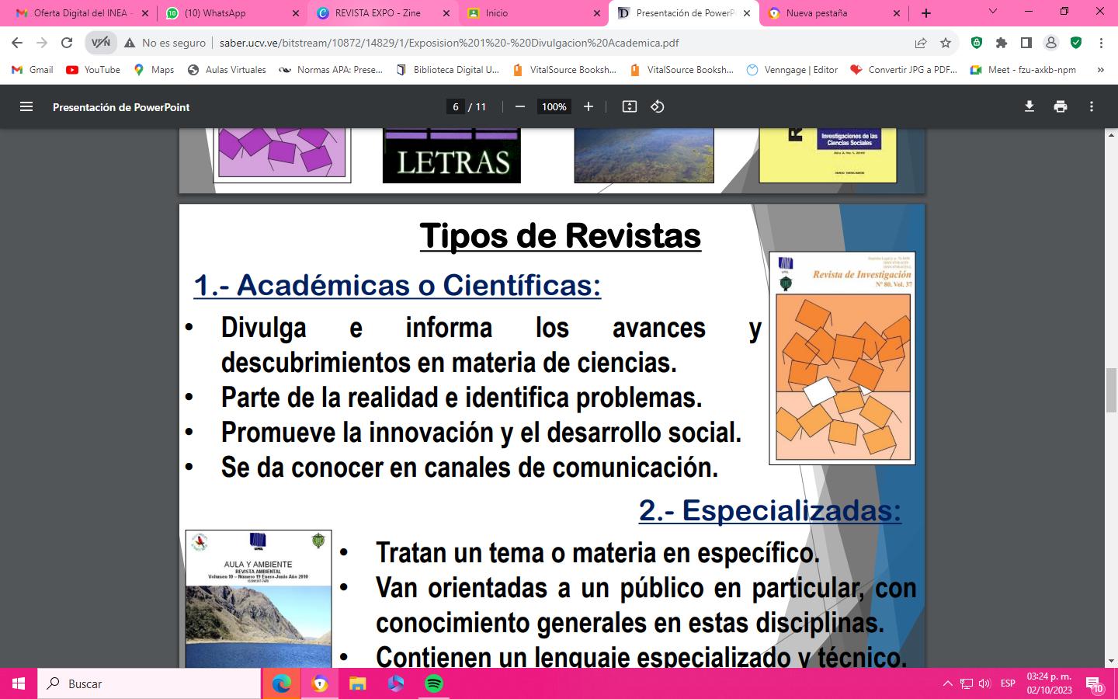This screenshot has height=699, width=1118.
Task: Click the fit to page button
Action: [x=630, y=107]
